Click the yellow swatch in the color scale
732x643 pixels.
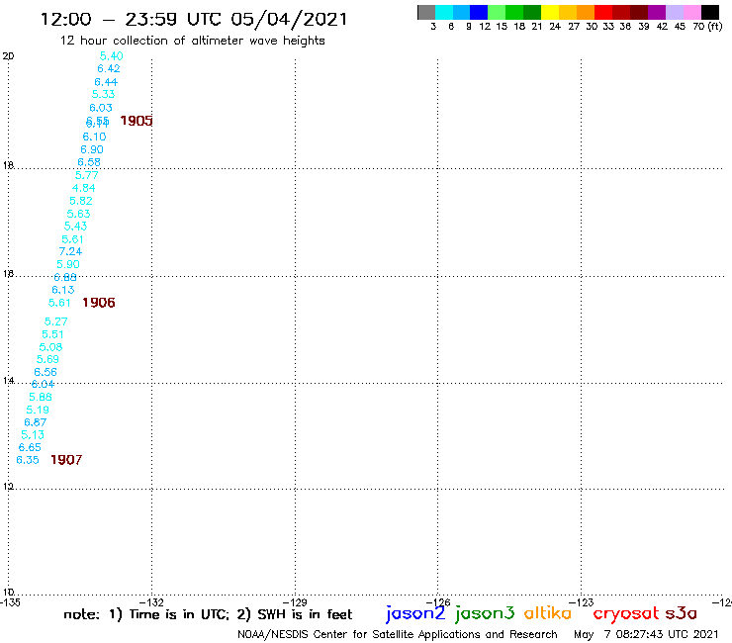(x=550, y=12)
